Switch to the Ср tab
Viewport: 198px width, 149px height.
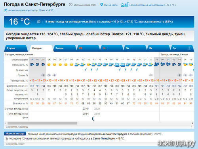click(x=182, y=48)
